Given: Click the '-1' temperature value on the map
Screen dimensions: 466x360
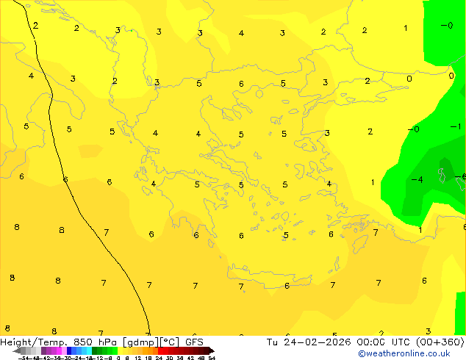Looking at the screenshot, I should (456, 127).
